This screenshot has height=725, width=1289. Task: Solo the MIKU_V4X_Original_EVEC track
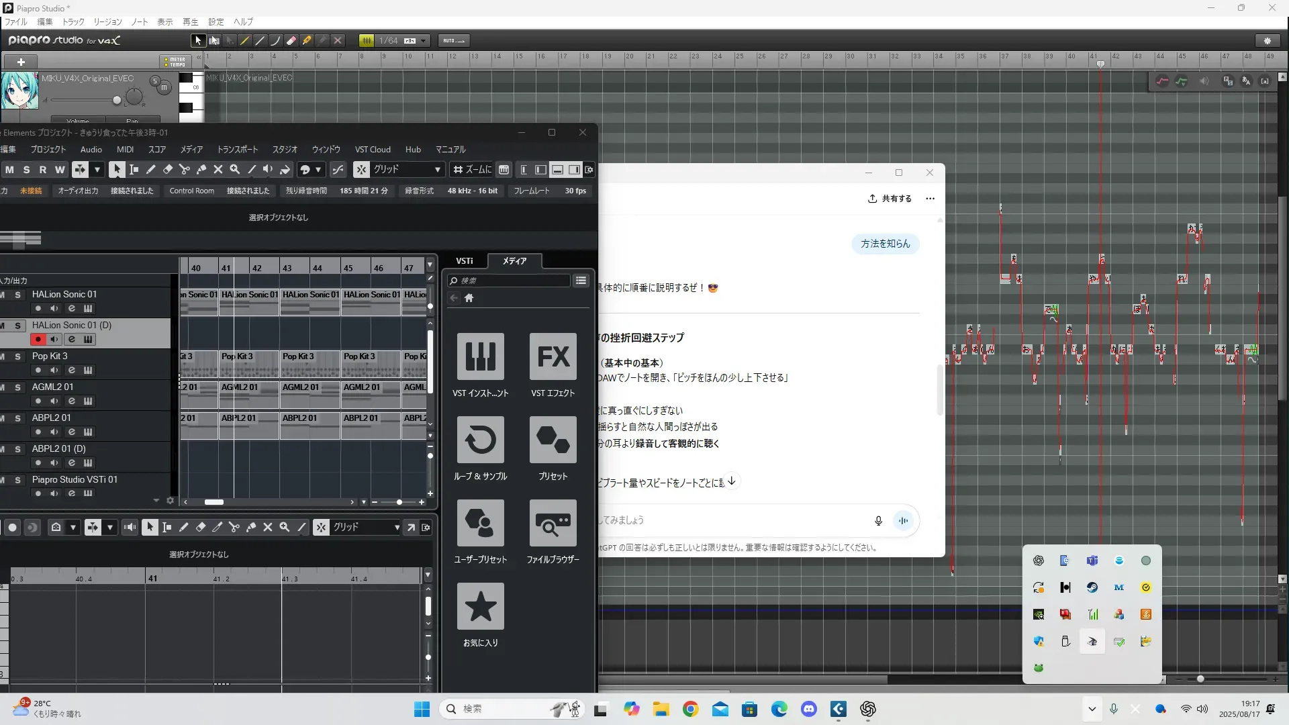[x=155, y=81]
